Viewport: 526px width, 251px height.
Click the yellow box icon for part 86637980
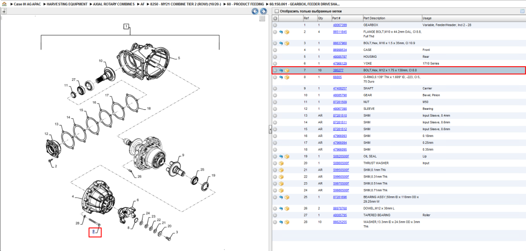tap(287, 43)
